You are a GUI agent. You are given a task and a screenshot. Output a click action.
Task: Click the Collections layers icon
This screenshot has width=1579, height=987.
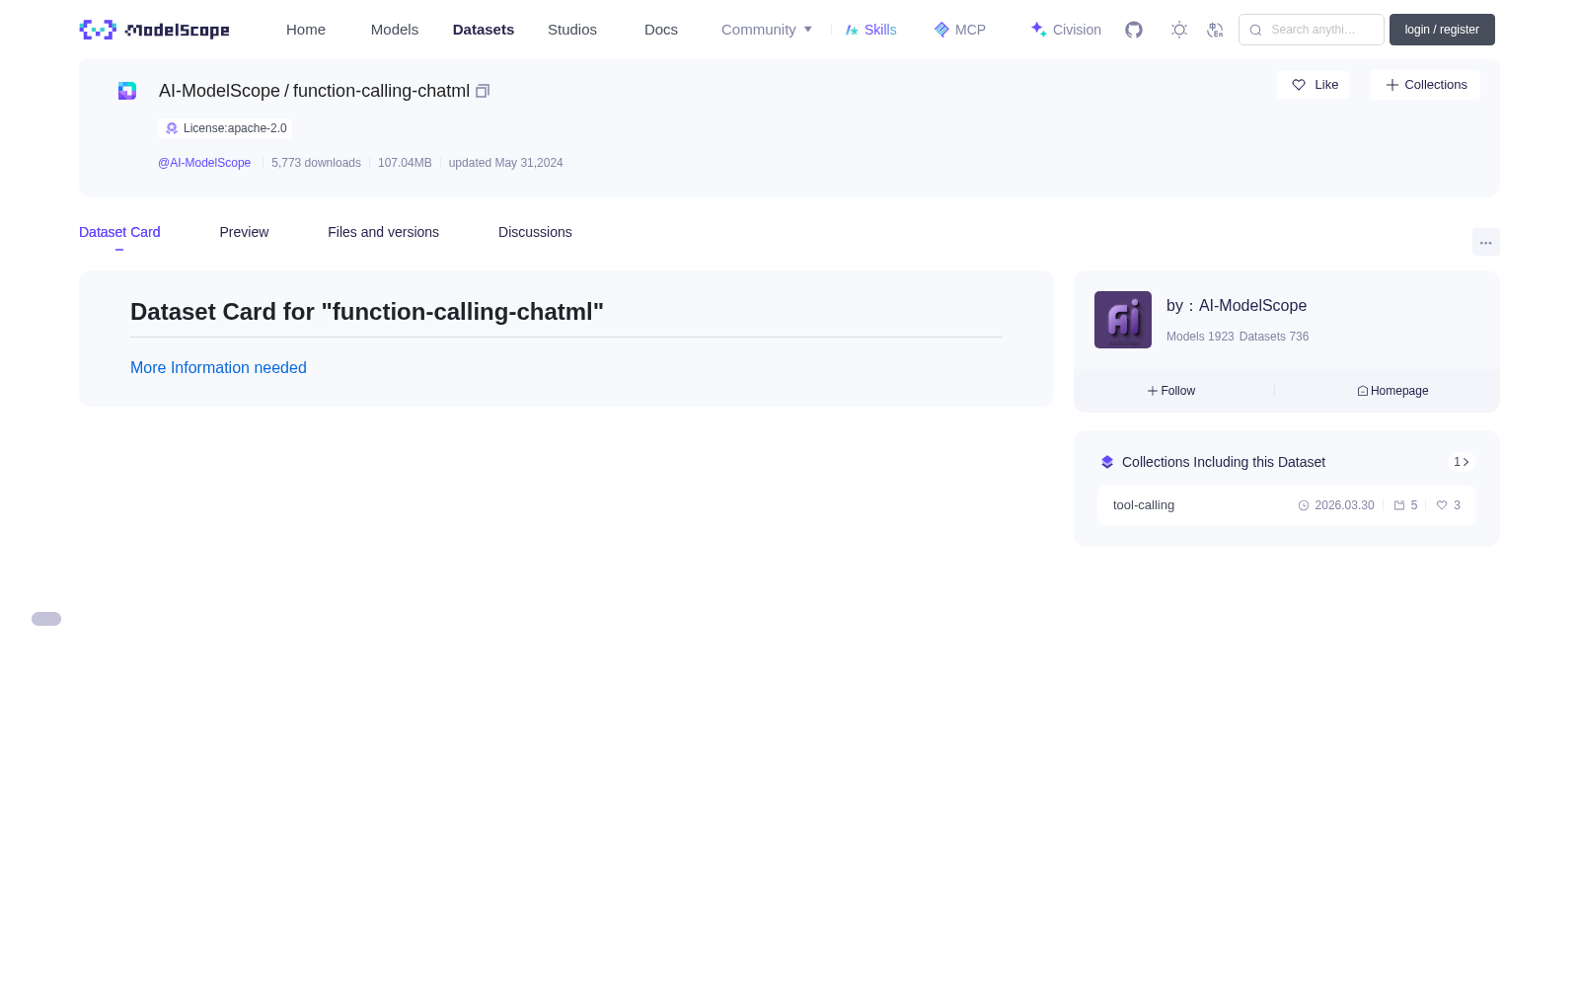(x=1107, y=462)
